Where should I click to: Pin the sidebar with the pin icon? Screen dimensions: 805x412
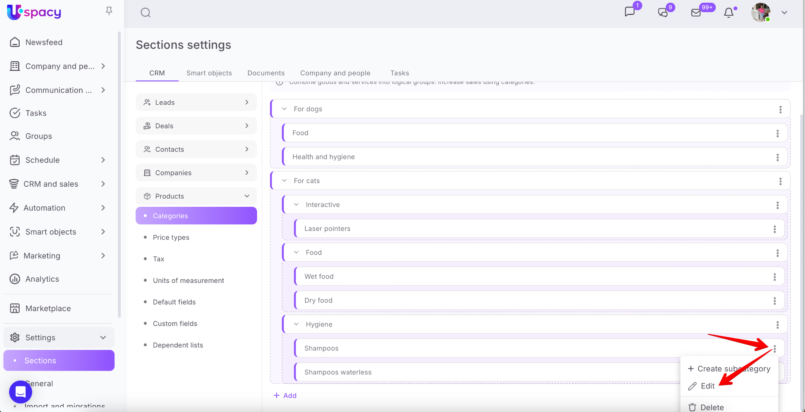click(x=109, y=11)
